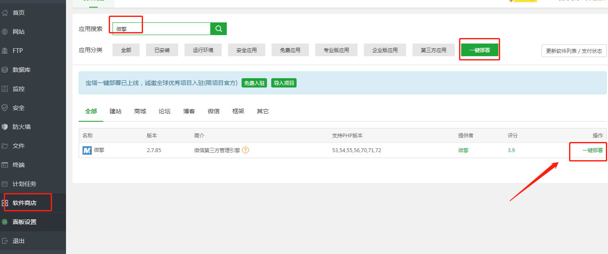Click the green search magnifier button
This screenshot has width=608, height=254.
[219, 29]
